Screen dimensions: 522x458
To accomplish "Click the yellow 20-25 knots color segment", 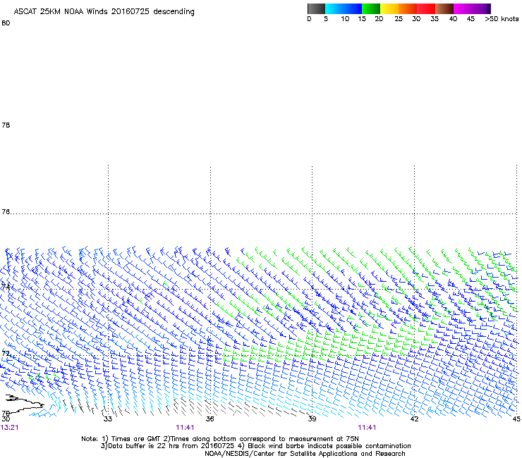I will 389,8.
